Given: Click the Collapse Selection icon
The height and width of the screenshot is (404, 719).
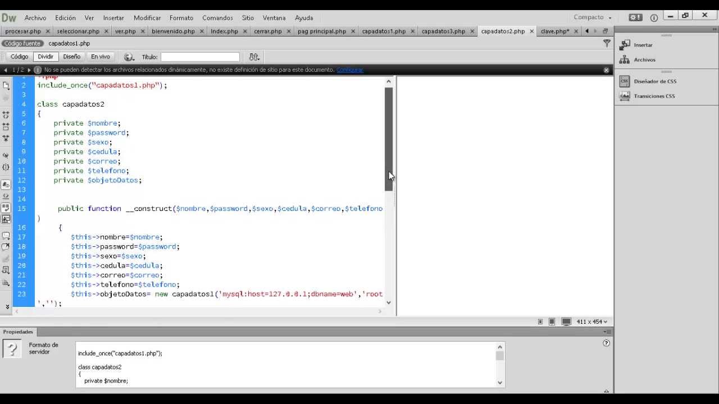Looking at the screenshot, I should tap(6, 126).
